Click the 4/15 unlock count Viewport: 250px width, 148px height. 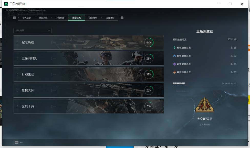click(x=233, y=64)
